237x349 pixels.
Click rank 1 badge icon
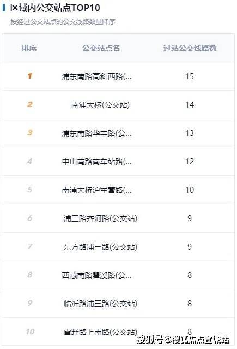point(30,76)
